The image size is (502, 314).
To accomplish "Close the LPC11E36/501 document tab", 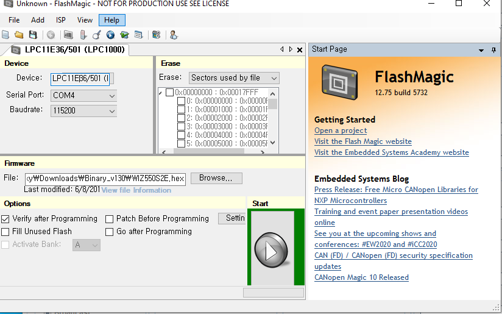I will point(300,49).
